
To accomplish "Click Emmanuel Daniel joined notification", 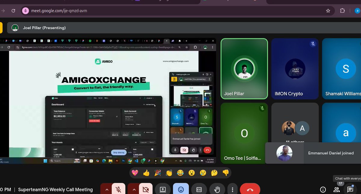I will click(x=313, y=153).
